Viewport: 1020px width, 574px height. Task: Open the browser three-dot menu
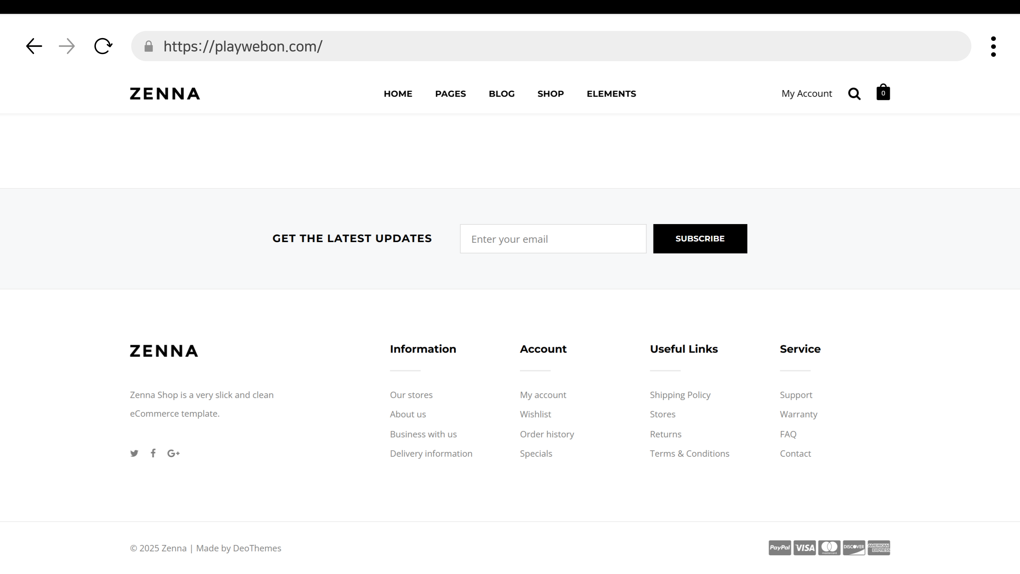pos(993,47)
